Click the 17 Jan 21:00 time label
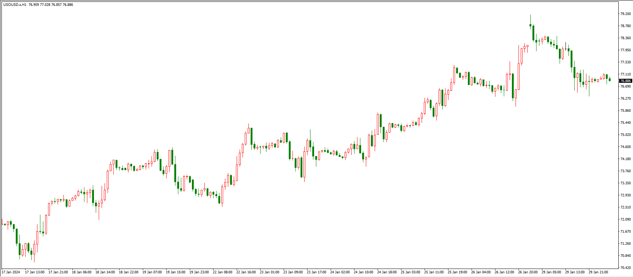This screenshot has height=277, width=633. click(58, 272)
